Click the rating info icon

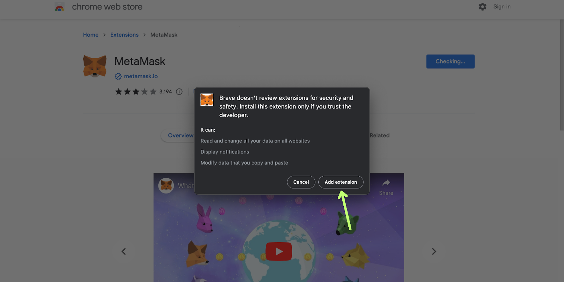pyautogui.click(x=179, y=92)
